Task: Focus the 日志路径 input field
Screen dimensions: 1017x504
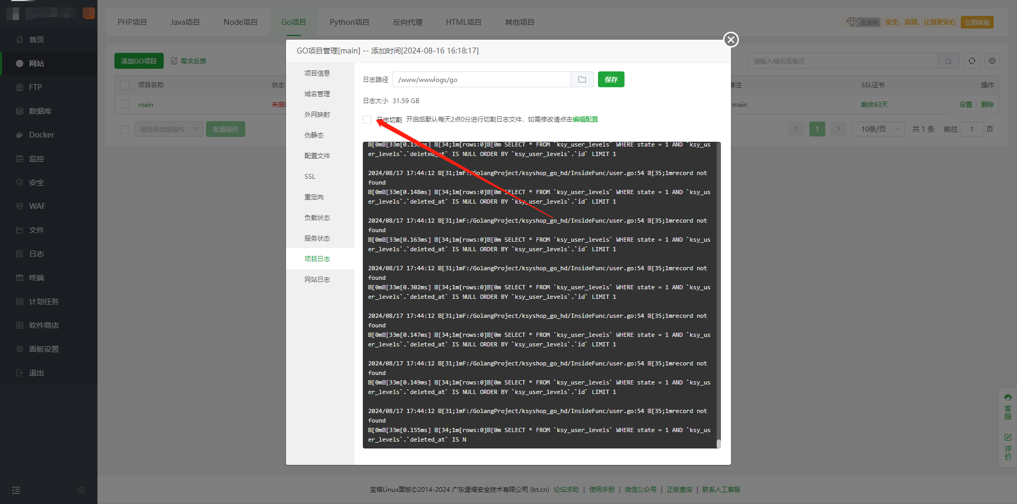Action: 481,79
